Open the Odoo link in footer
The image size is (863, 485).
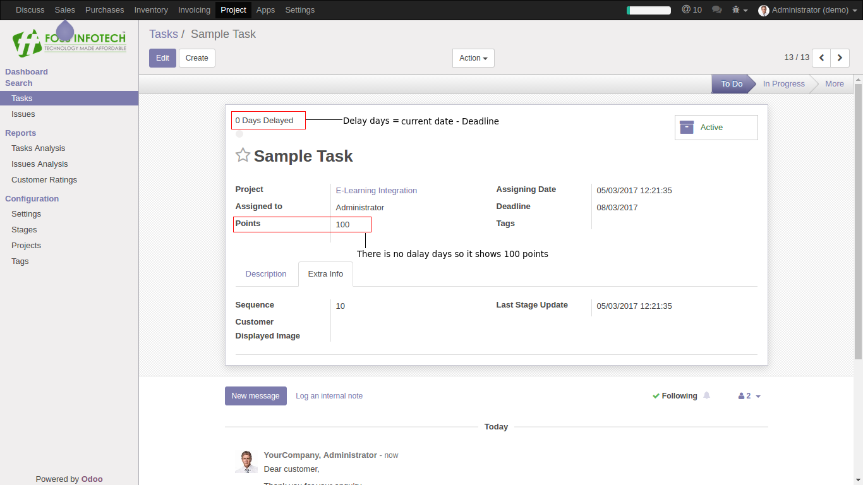tap(92, 479)
